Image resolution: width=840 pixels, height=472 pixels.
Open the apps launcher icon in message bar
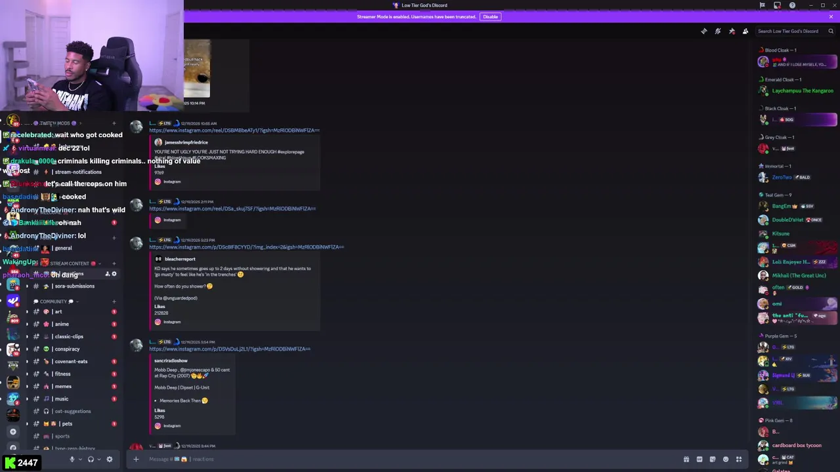[739, 459]
